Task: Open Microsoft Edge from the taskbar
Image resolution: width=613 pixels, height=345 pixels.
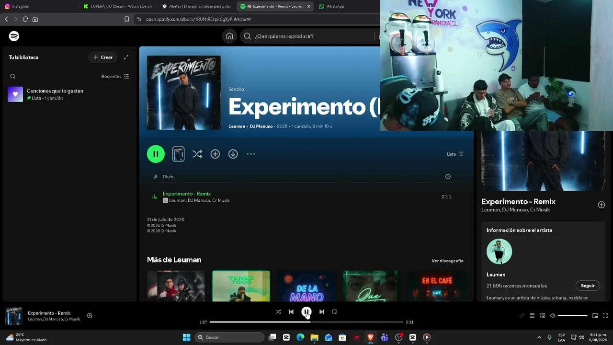Action: coord(300,337)
